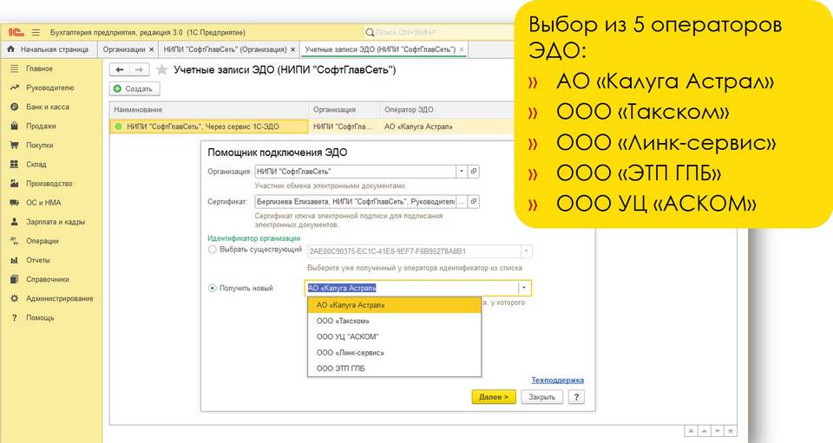
Task: Click the Производство factory icon
Action: click(15, 184)
